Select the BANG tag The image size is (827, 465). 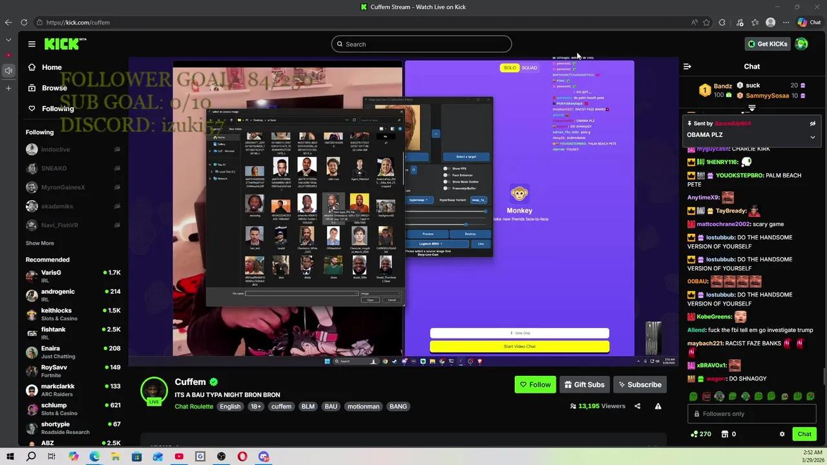pos(398,406)
